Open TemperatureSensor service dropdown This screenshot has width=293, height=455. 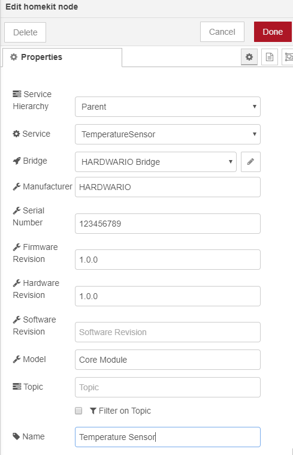coord(168,134)
